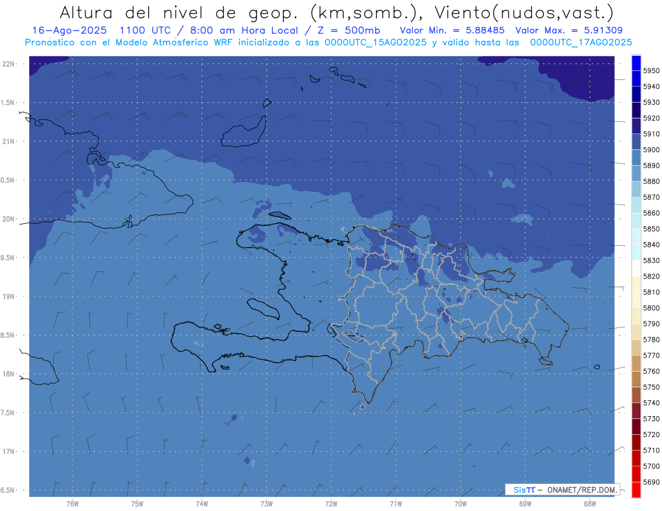Click the '1.5N' latitude label

[x=8, y=103]
